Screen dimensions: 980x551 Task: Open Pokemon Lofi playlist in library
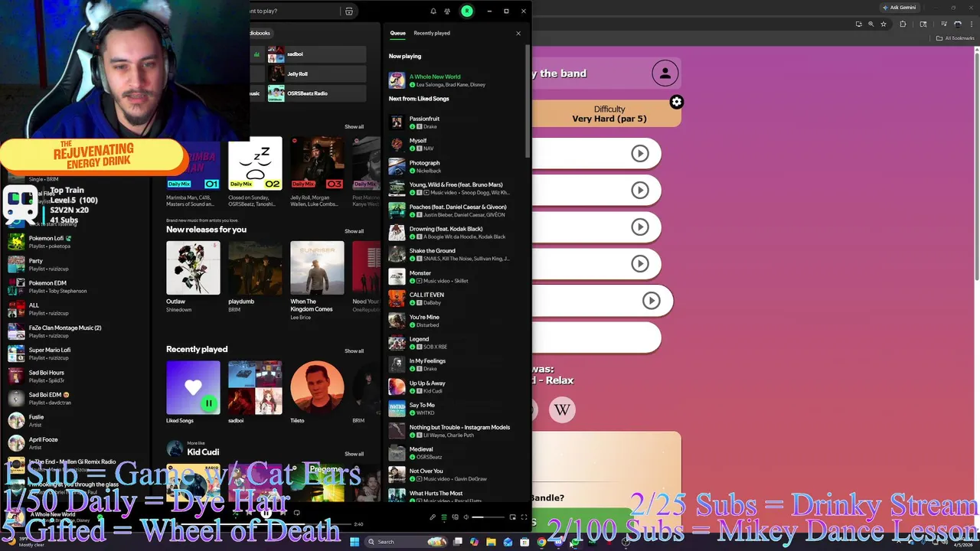[x=77, y=242]
